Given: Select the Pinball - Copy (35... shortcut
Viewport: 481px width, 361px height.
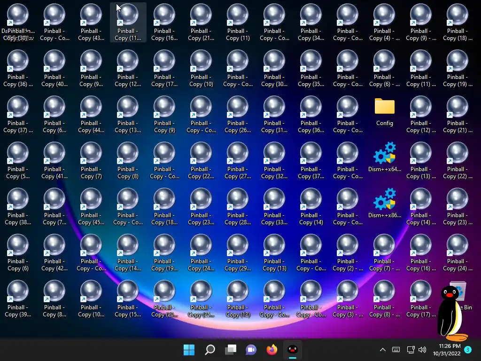Looking at the screenshot, I should click(311, 69).
